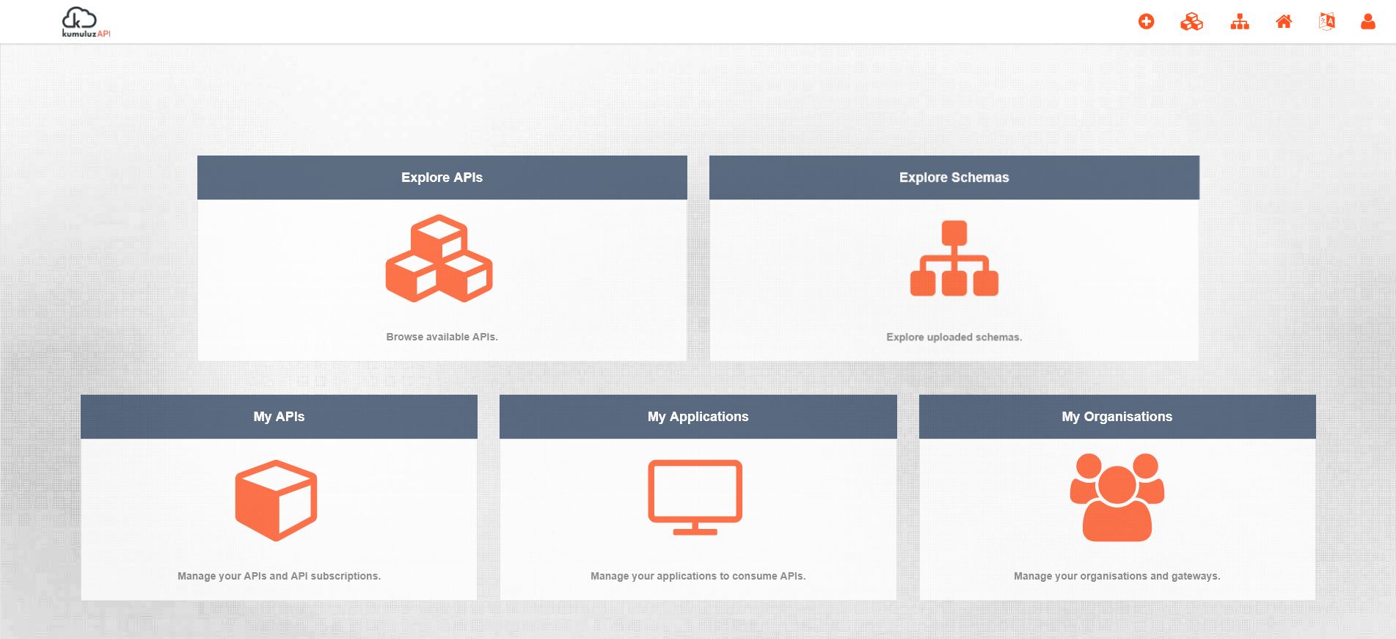This screenshot has width=1396, height=639.
Task: Open the user profile icon
Action: coord(1368,22)
